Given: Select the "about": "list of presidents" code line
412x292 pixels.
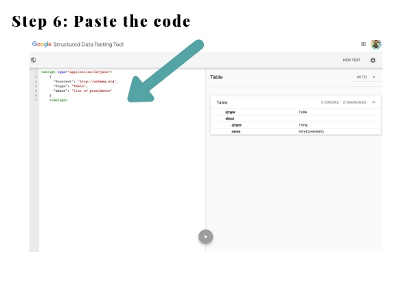Looking at the screenshot, I should 83,91.
